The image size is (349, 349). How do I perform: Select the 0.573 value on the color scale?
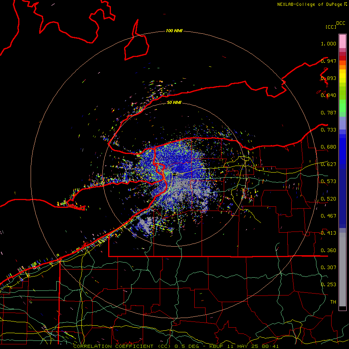328,181
